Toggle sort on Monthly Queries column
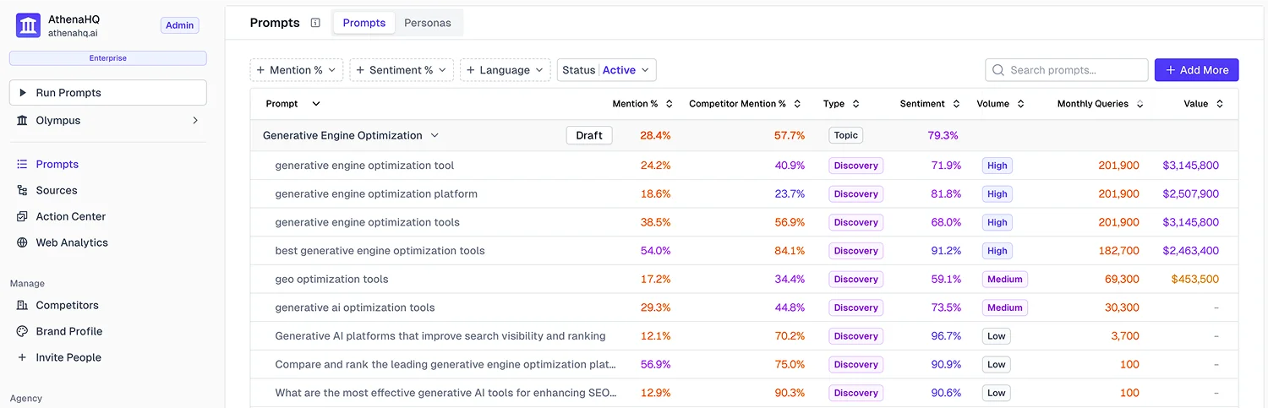This screenshot has height=408, width=1268. pos(1140,104)
